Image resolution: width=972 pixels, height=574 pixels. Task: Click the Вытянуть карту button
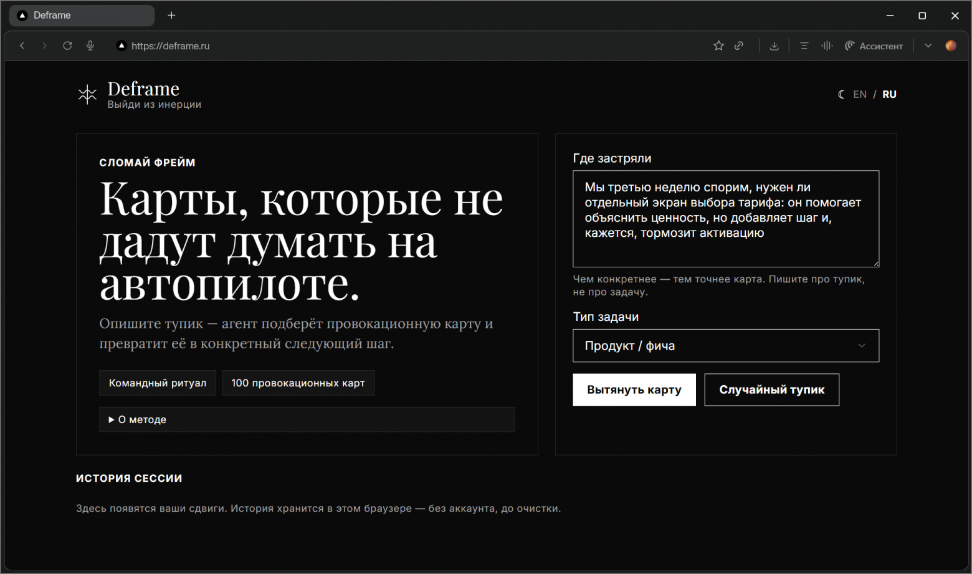tap(634, 390)
